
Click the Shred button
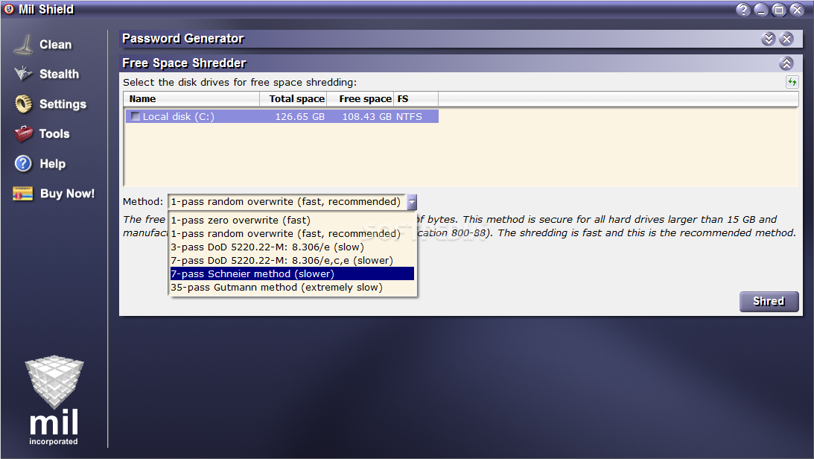tap(769, 302)
